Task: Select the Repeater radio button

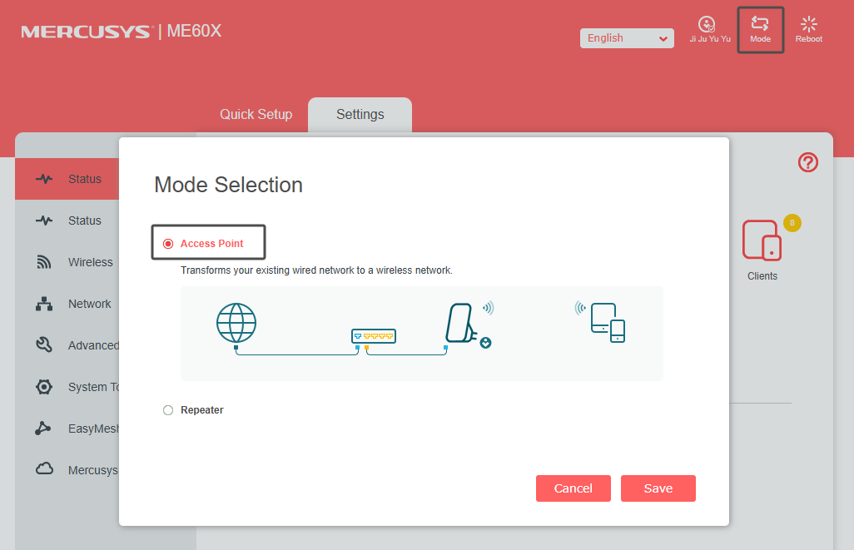Action: click(x=168, y=410)
